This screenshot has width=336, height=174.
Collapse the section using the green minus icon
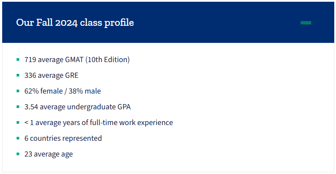pos(306,23)
